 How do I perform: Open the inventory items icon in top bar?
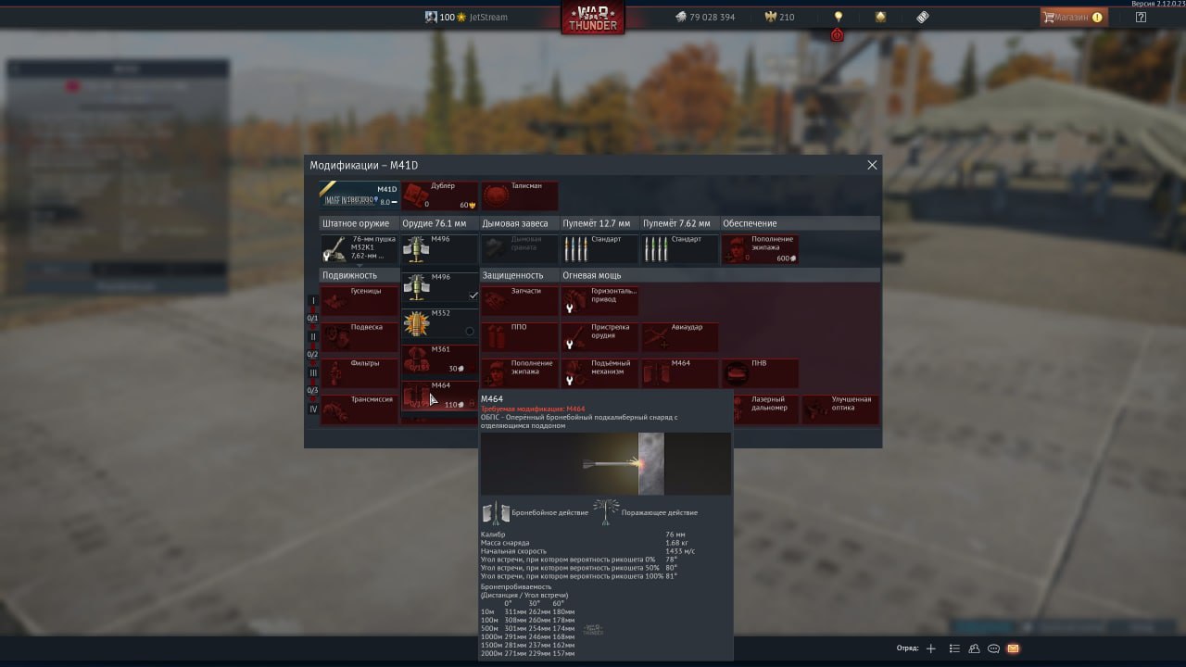click(x=923, y=17)
